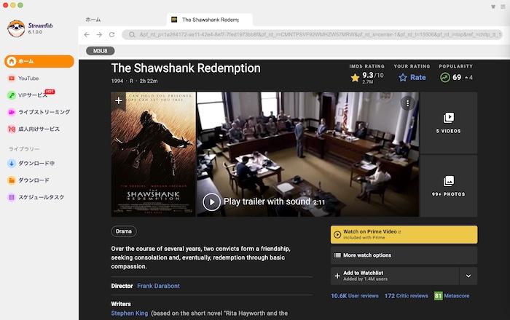Image resolution: width=510 pixels, height=320 pixels.
Task: Expand the watchlist dropdown chevron
Action: pos(468,276)
